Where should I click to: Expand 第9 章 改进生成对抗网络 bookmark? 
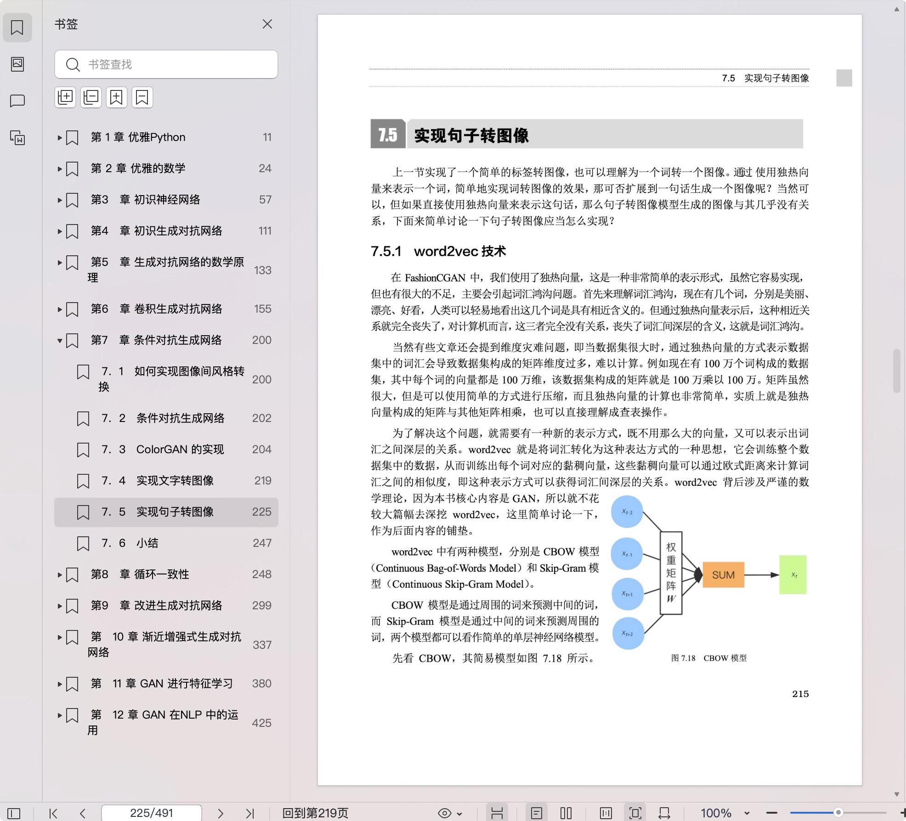(x=60, y=606)
